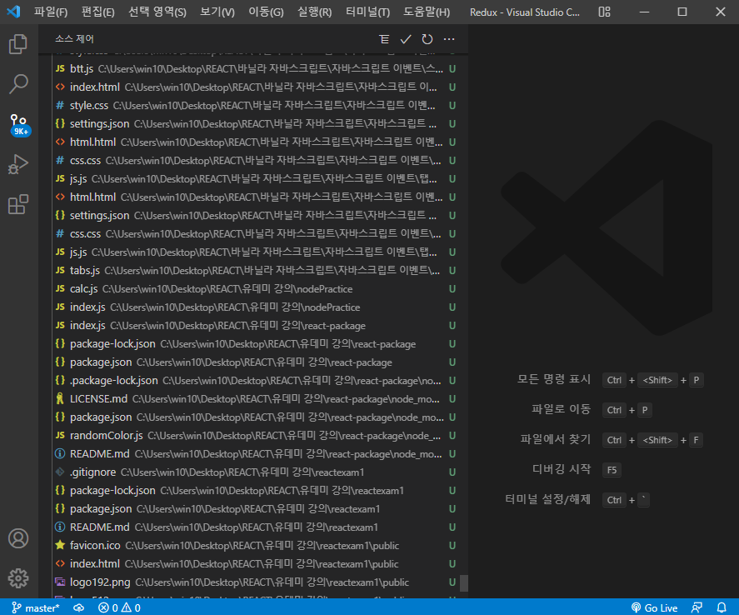Select README.md in reactexam1 folder
Screen dimensions: 739x615
coord(254,527)
